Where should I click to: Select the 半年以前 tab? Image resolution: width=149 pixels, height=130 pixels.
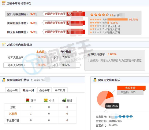[x=60, y=90]
